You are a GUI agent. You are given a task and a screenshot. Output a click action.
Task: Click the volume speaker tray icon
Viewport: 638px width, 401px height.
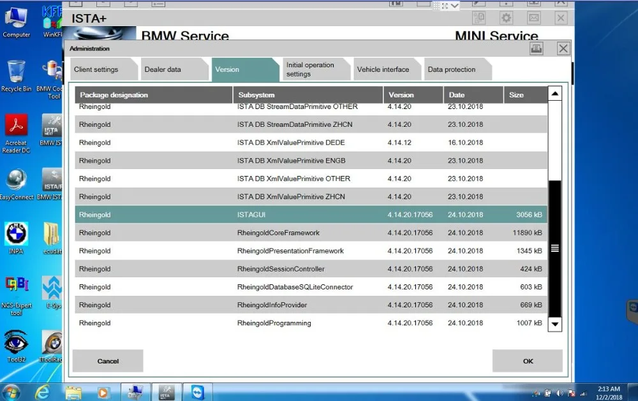pos(560,393)
